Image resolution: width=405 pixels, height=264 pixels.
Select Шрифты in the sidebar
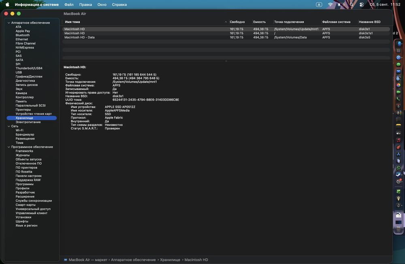pos(22,221)
